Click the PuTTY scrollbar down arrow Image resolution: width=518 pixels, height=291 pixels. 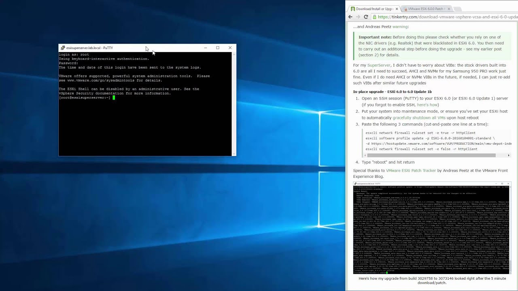coord(234,154)
